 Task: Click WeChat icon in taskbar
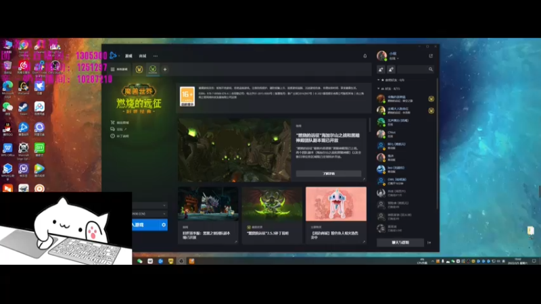pos(140,261)
